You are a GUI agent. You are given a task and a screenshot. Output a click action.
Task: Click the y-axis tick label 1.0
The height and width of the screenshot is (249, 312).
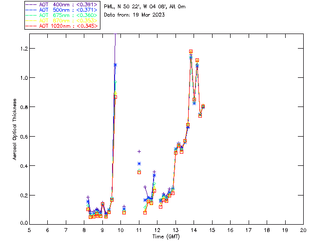(24, 78)
